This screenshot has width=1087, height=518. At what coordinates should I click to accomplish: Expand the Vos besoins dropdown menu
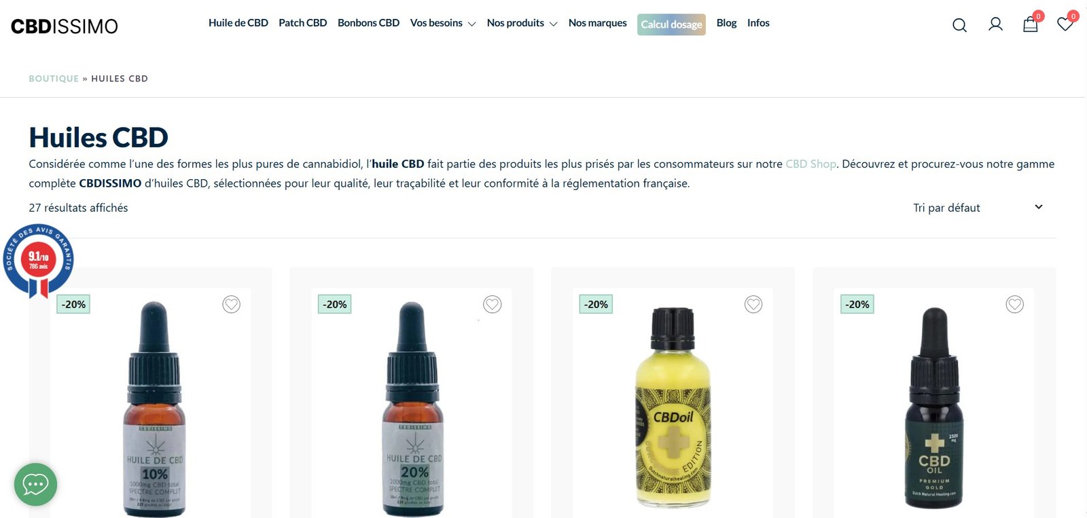(x=443, y=23)
